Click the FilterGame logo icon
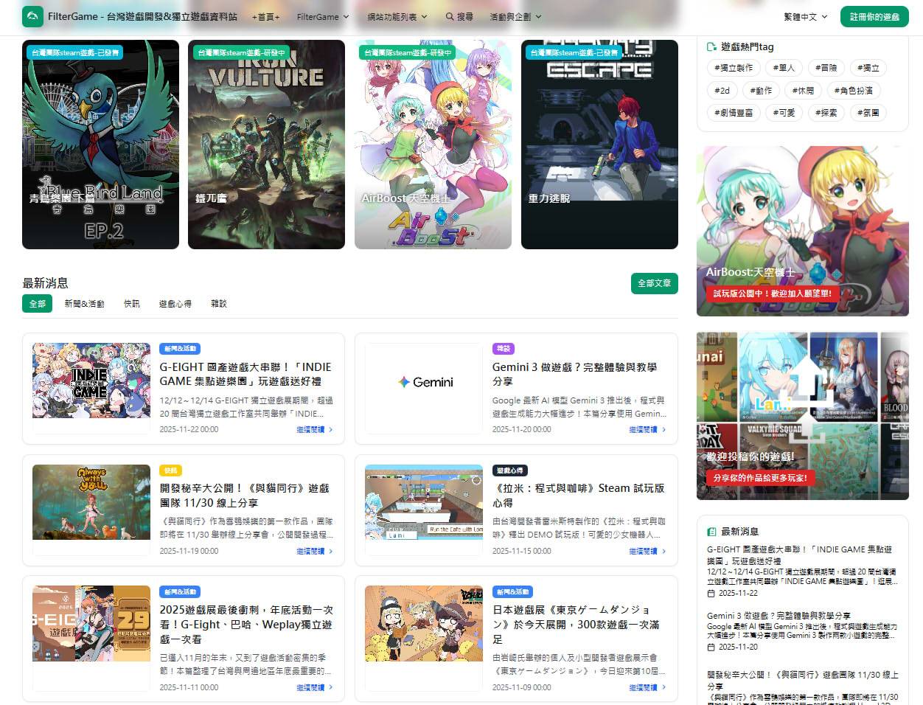This screenshot has width=923, height=705. [32, 16]
